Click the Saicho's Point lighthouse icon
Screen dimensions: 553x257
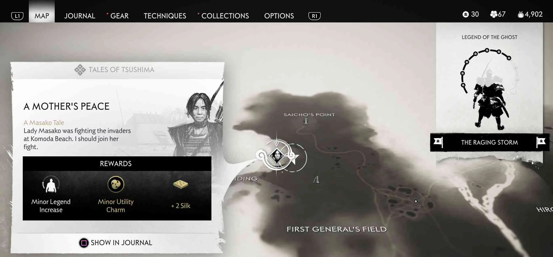[x=306, y=121]
